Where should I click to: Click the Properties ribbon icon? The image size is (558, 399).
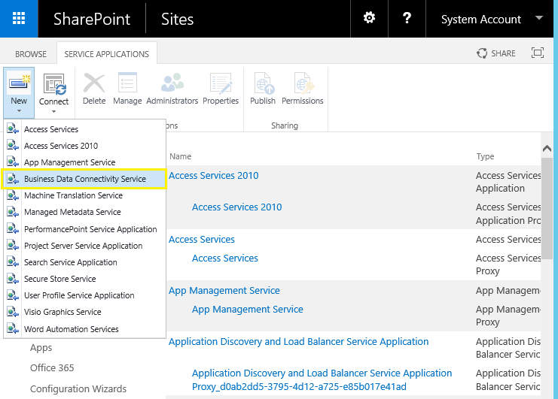(221, 83)
